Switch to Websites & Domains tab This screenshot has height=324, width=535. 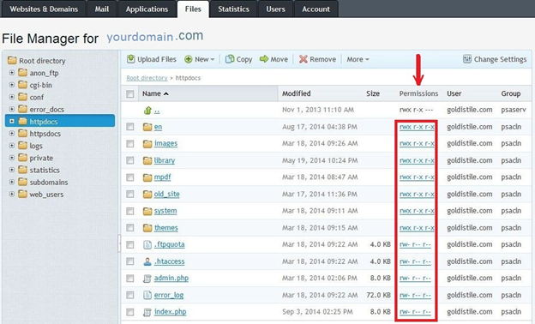pos(44,9)
